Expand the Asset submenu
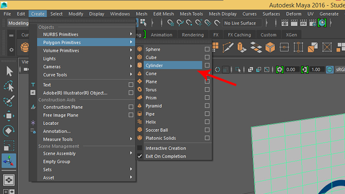 coord(86,178)
